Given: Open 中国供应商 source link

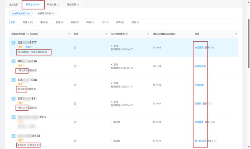Looking at the screenshot, I should tap(200, 66).
